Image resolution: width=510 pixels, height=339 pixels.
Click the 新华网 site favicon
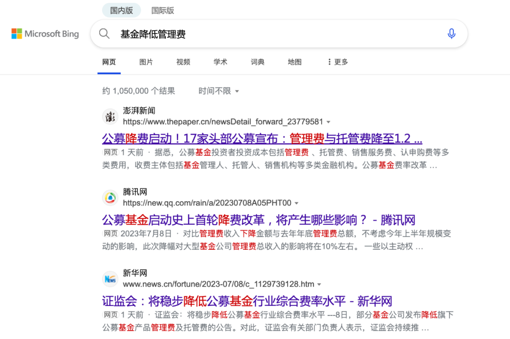[x=110, y=279]
